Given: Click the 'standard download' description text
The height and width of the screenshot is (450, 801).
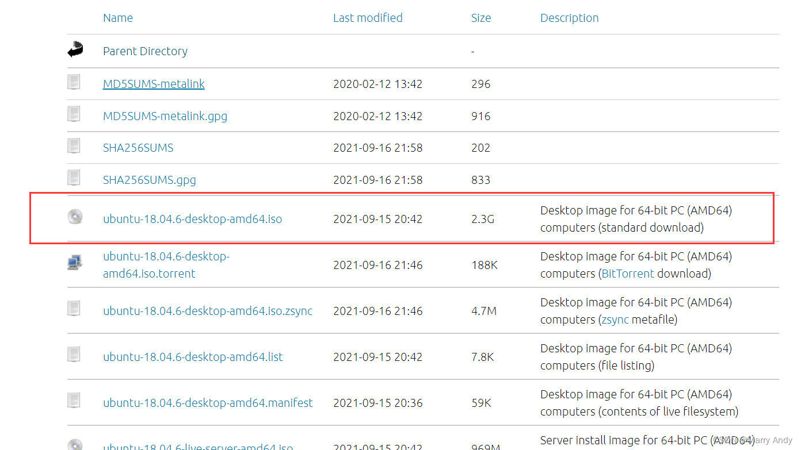Looking at the screenshot, I should pos(651,228).
